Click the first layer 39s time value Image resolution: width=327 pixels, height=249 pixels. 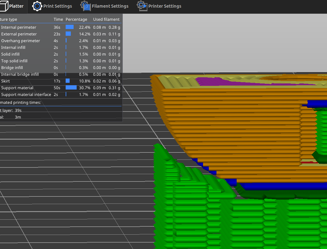18,110
